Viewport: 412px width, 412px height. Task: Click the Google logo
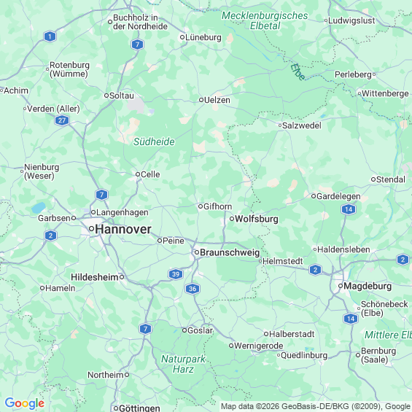tap(25, 403)
